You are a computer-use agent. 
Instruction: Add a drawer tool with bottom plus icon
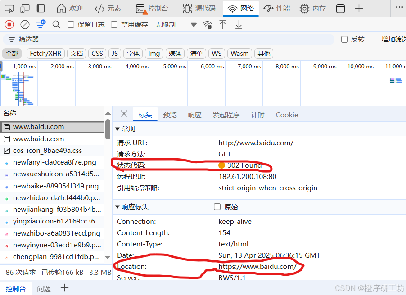[x=64, y=288]
